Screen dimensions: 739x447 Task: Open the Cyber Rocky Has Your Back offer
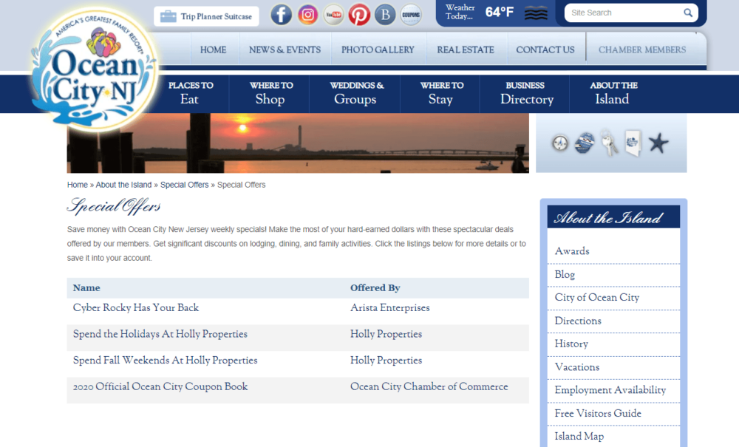click(x=136, y=308)
